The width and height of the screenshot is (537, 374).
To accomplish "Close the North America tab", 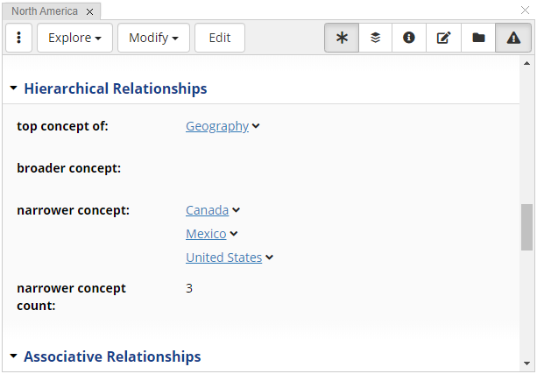I will 89,12.
